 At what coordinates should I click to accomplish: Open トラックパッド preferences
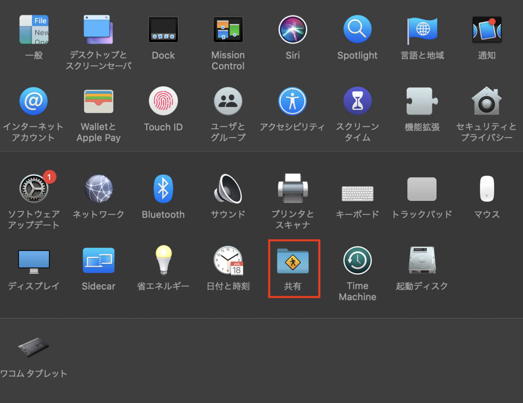click(x=422, y=189)
